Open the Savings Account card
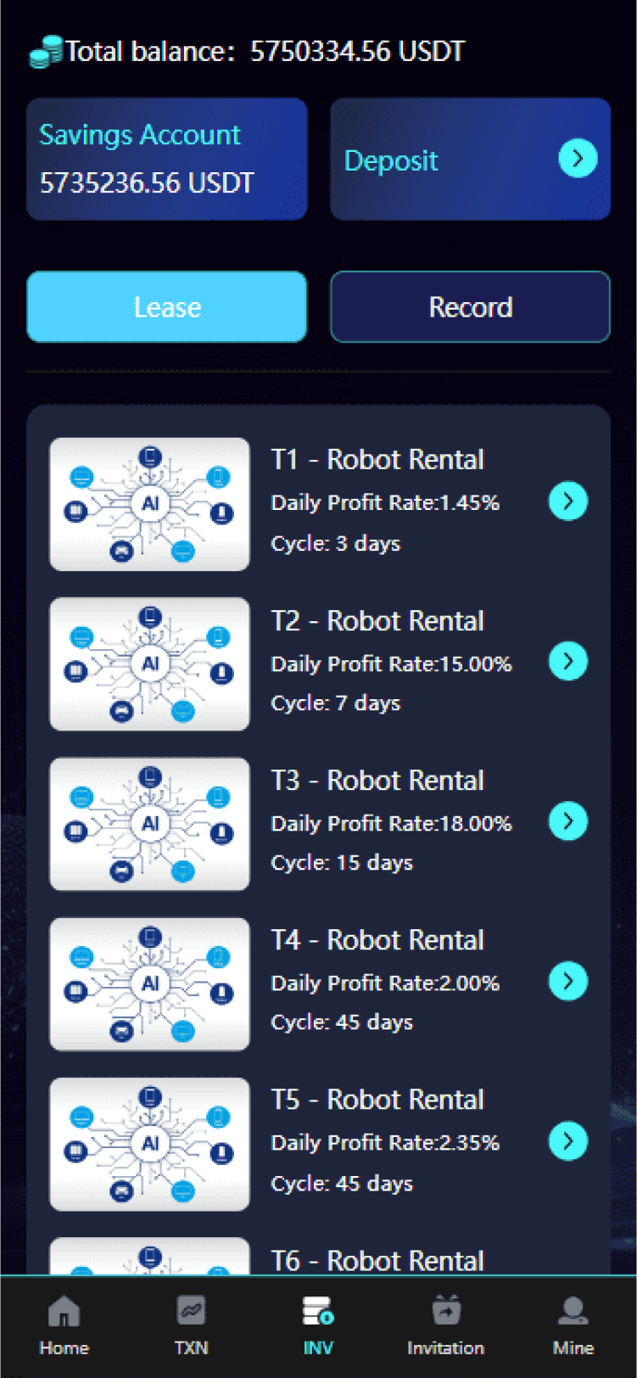This screenshot has height=1378, width=637. pyautogui.click(x=167, y=159)
